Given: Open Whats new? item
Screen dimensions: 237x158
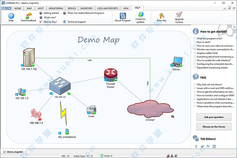Looking at the screenshot, I should click(x=48, y=17).
